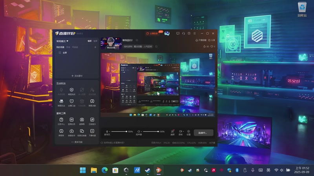Screen dimensions: 314x176
Task: Open the messages chat bubble icon
Action: [178, 33]
